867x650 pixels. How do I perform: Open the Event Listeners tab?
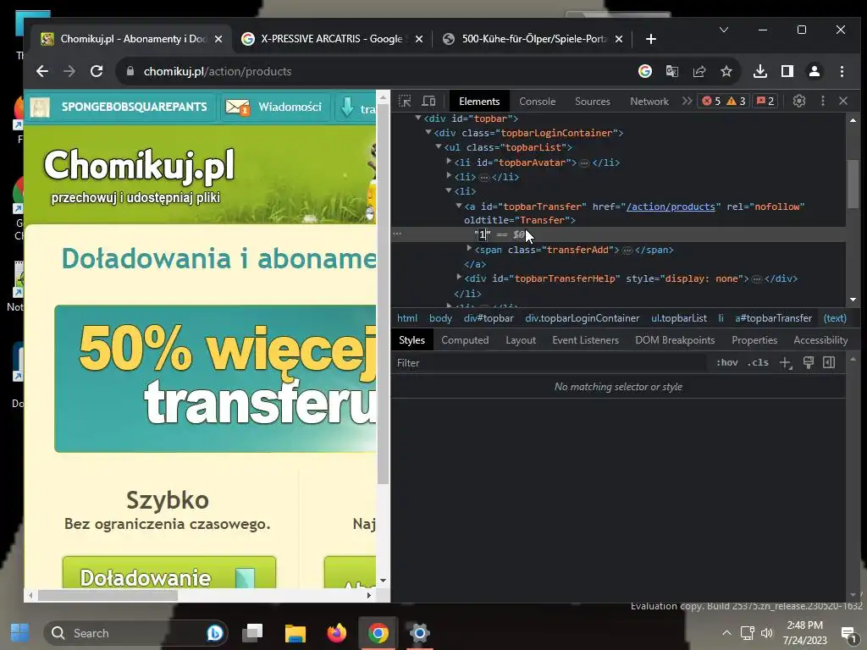click(585, 340)
